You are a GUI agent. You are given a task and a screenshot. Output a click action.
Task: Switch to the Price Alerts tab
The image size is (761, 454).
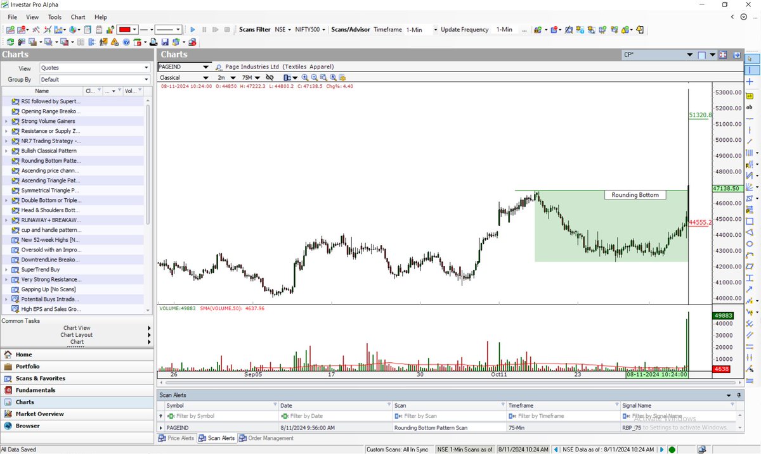(x=176, y=438)
